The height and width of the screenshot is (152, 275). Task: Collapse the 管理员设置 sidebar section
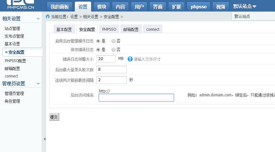click(38, 84)
